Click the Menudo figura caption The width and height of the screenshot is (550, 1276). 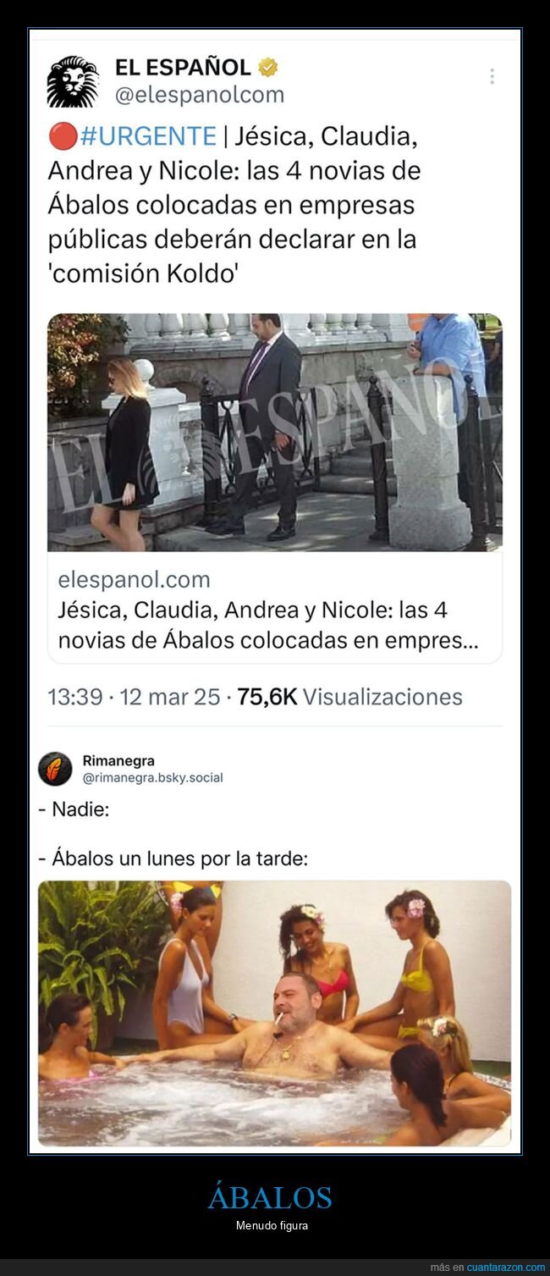click(x=272, y=1225)
